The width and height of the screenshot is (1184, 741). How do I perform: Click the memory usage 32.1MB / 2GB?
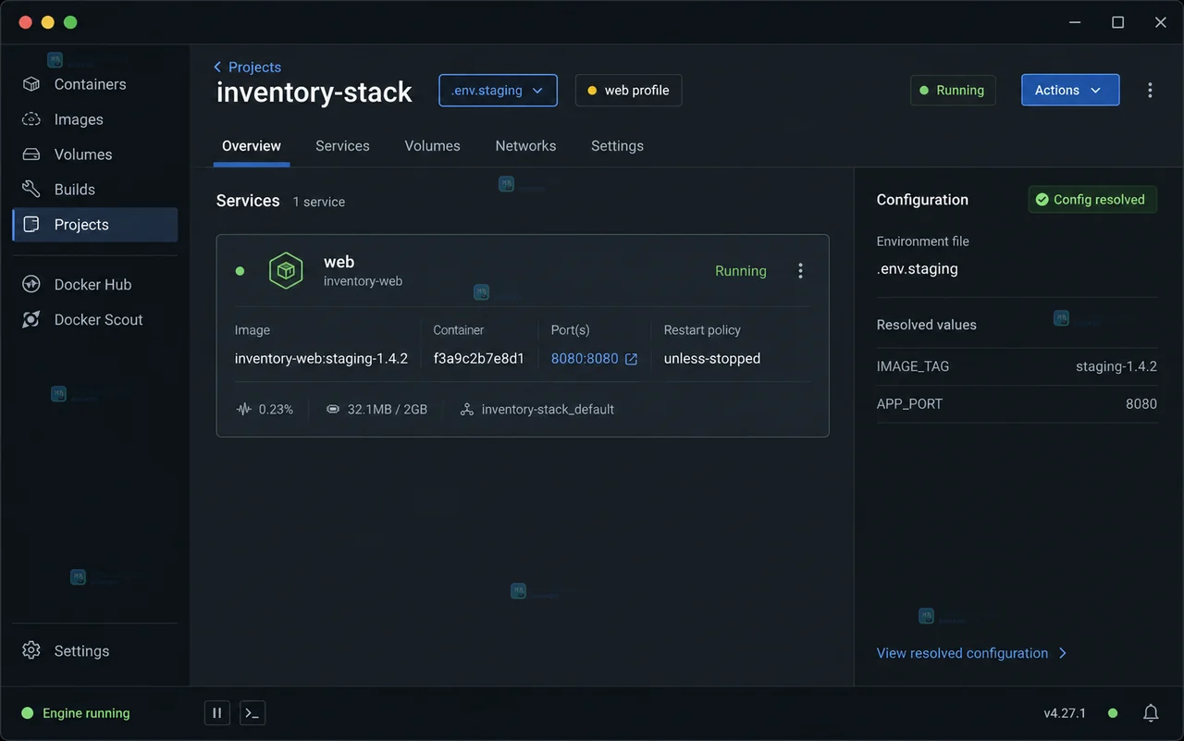(x=376, y=409)
